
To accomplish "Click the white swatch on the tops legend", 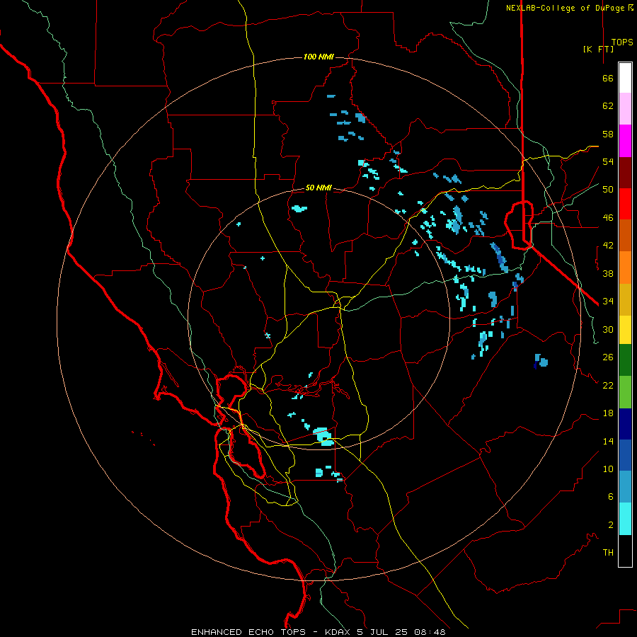I will [625, 78].
